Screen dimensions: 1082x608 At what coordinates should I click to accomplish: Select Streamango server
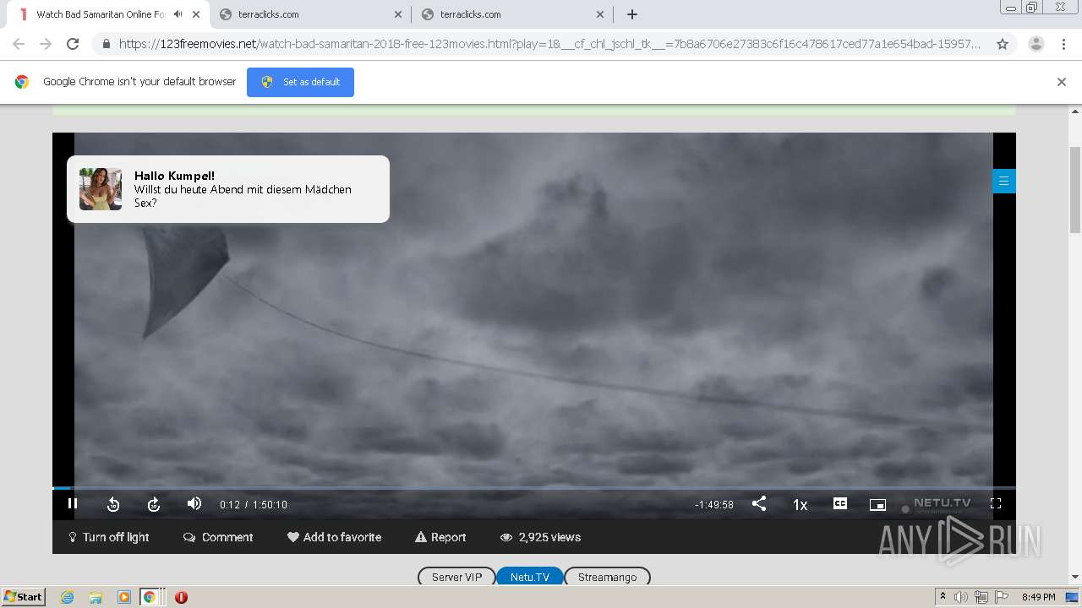pyautogui.click(x=607, y=577)
